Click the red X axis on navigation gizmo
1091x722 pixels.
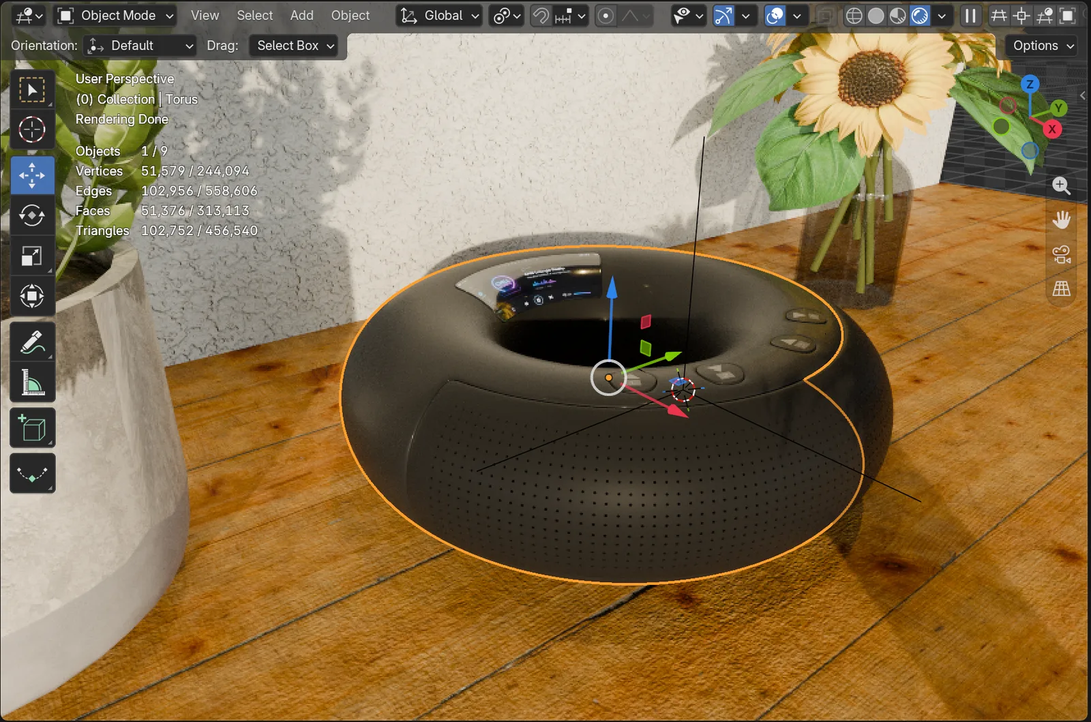click(1052, 129)
